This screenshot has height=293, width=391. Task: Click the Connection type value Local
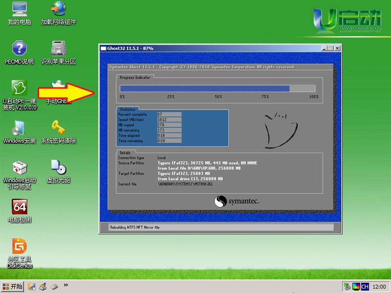click(x=162, y=158)
